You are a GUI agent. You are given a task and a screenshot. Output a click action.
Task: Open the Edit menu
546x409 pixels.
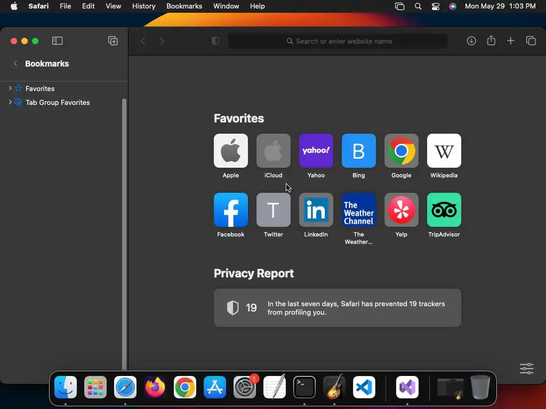pos(88,6)
